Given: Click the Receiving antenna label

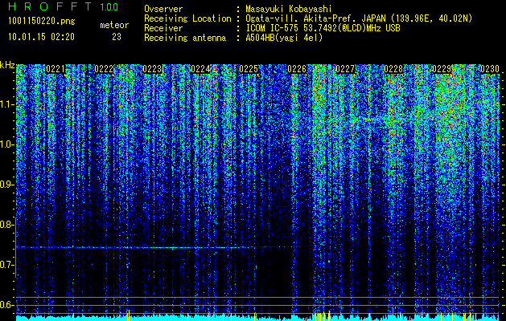Looking at the screenshot, I should click(x=185, y=38).
